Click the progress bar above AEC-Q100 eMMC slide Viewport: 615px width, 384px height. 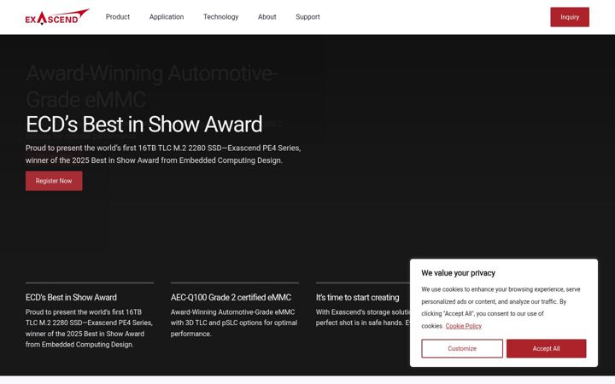pos(235,282)
